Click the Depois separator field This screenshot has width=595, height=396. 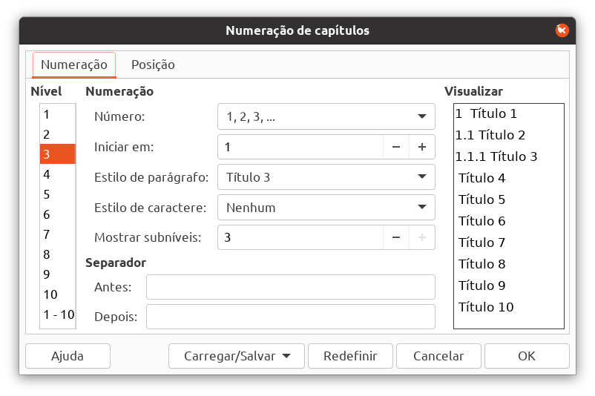(291, 317)
